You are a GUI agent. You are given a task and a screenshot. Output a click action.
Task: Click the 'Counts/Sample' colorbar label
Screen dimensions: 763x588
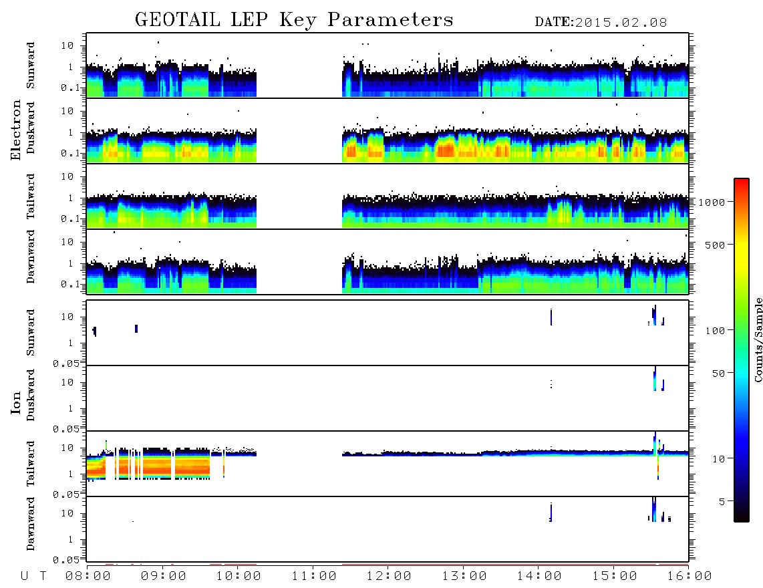[758, 339]
